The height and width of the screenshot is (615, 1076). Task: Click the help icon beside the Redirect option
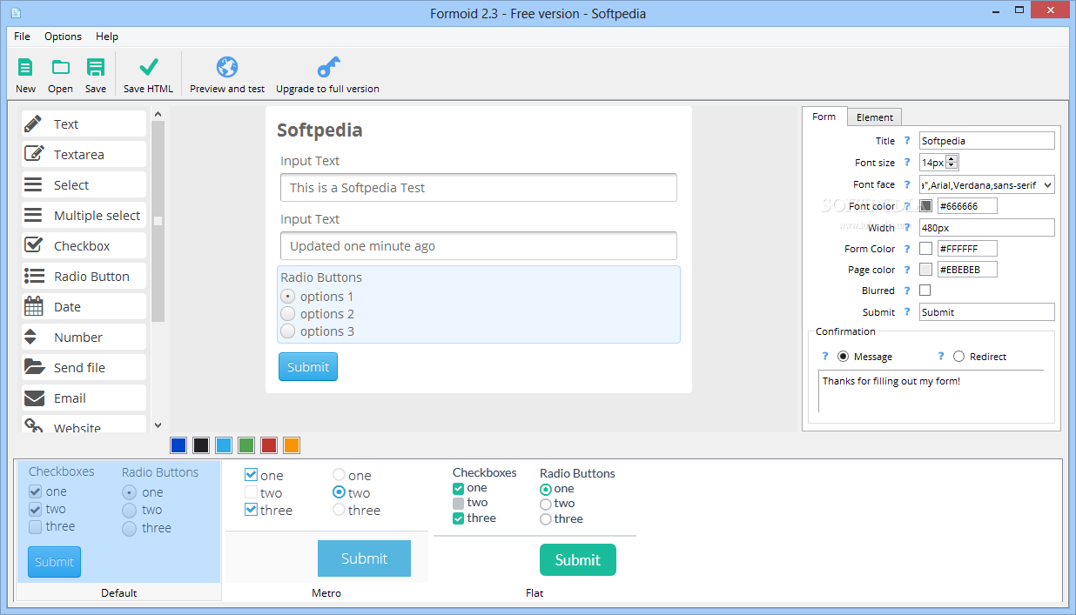coord(941,357)
